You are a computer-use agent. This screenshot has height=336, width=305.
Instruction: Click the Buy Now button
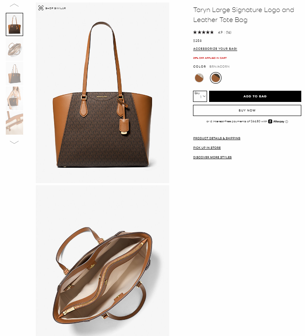pos(247,110)
